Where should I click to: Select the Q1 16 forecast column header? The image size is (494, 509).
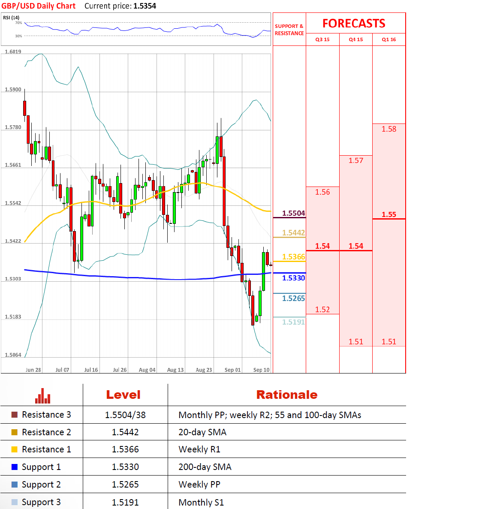click(x=389, y=39)
